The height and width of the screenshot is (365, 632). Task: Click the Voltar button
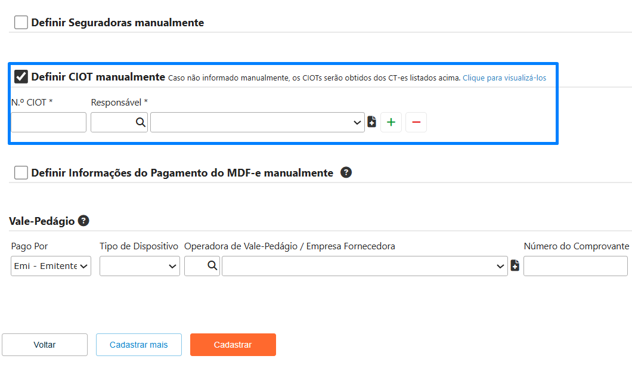pyautogui.click(x=45, y=345)
